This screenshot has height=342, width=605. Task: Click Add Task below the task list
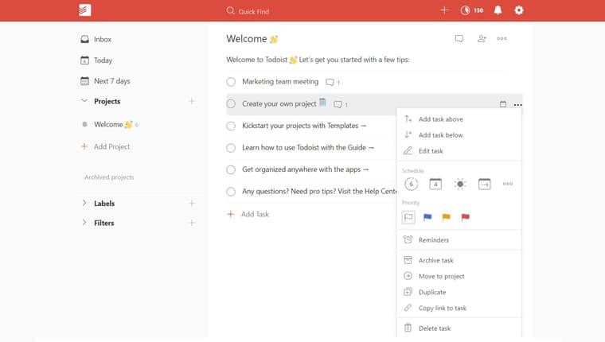click(x=248, y=214)
